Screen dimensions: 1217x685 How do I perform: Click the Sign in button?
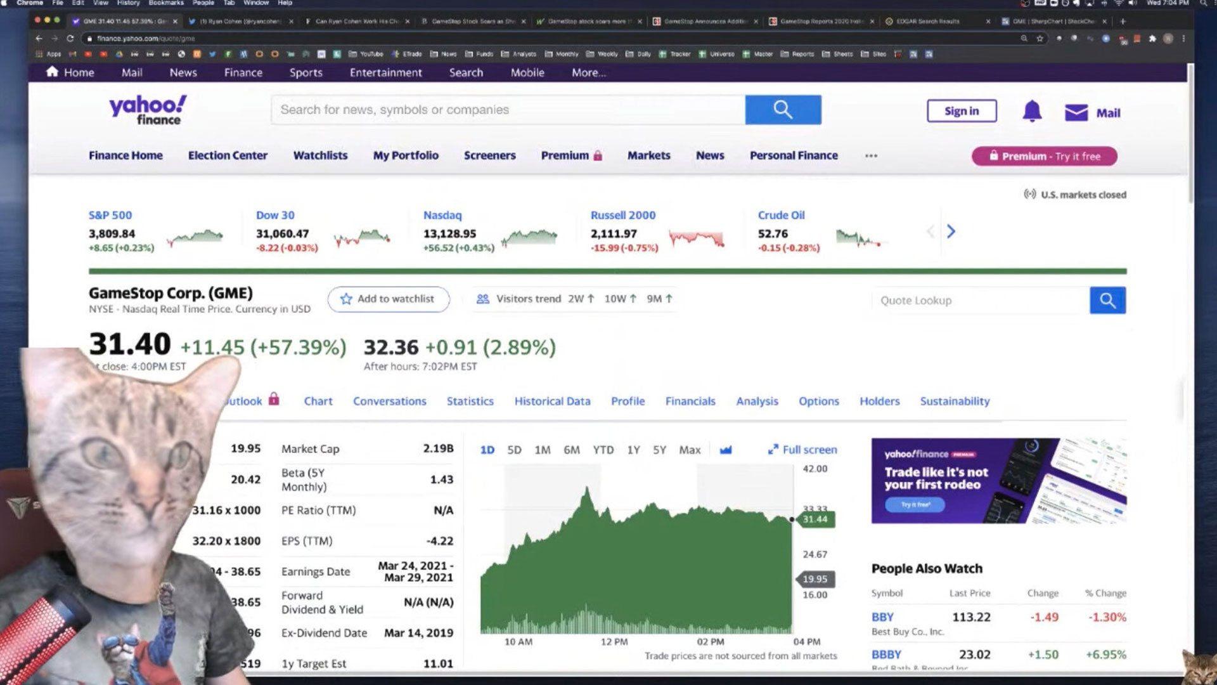click(x=962, y=111)
